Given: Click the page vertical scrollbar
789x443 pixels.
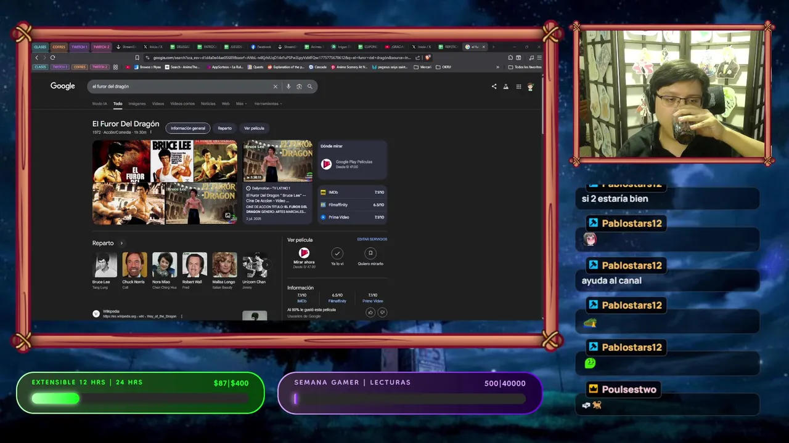Looking at the screenshot, I should [542, 105].
